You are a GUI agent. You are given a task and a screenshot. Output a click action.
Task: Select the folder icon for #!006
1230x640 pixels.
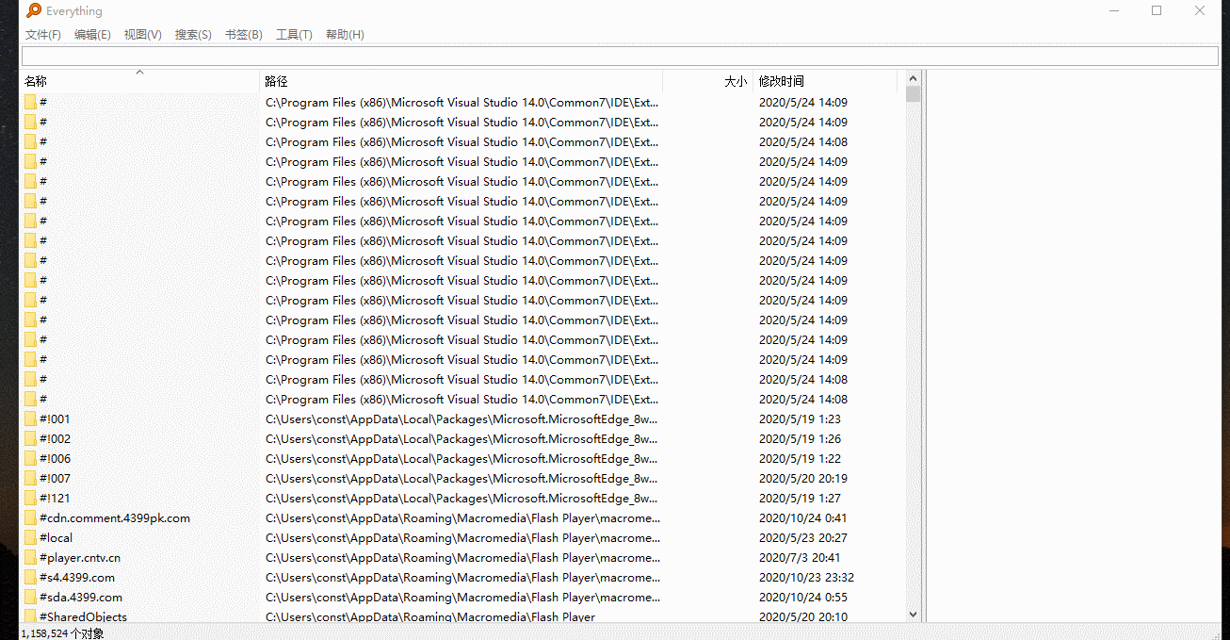coord(30,459)
